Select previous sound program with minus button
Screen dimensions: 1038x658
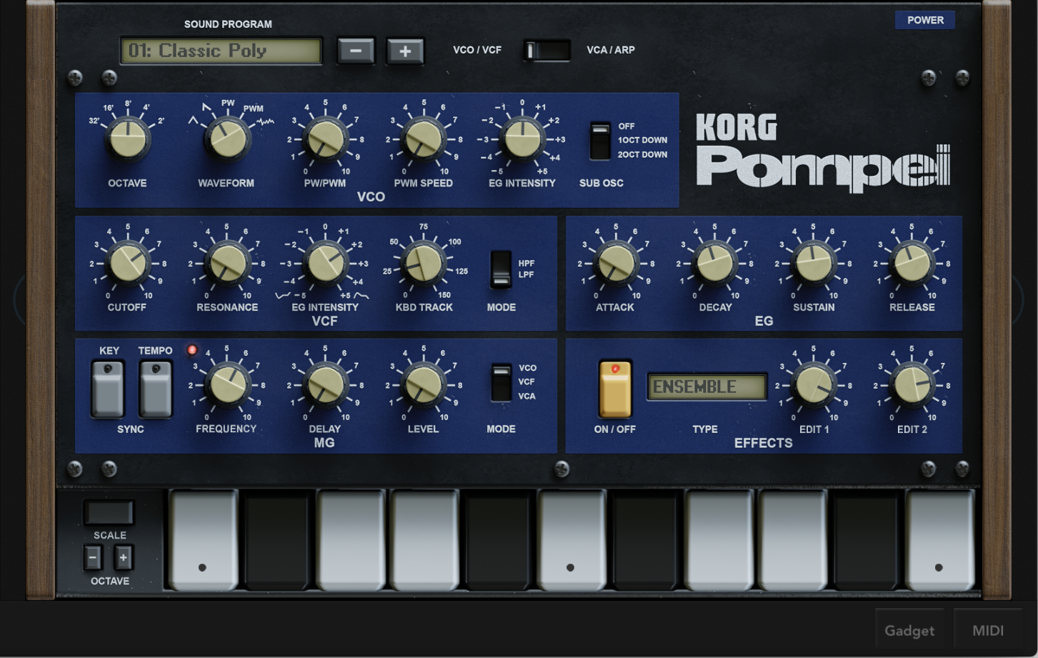[x=356, y=51]
